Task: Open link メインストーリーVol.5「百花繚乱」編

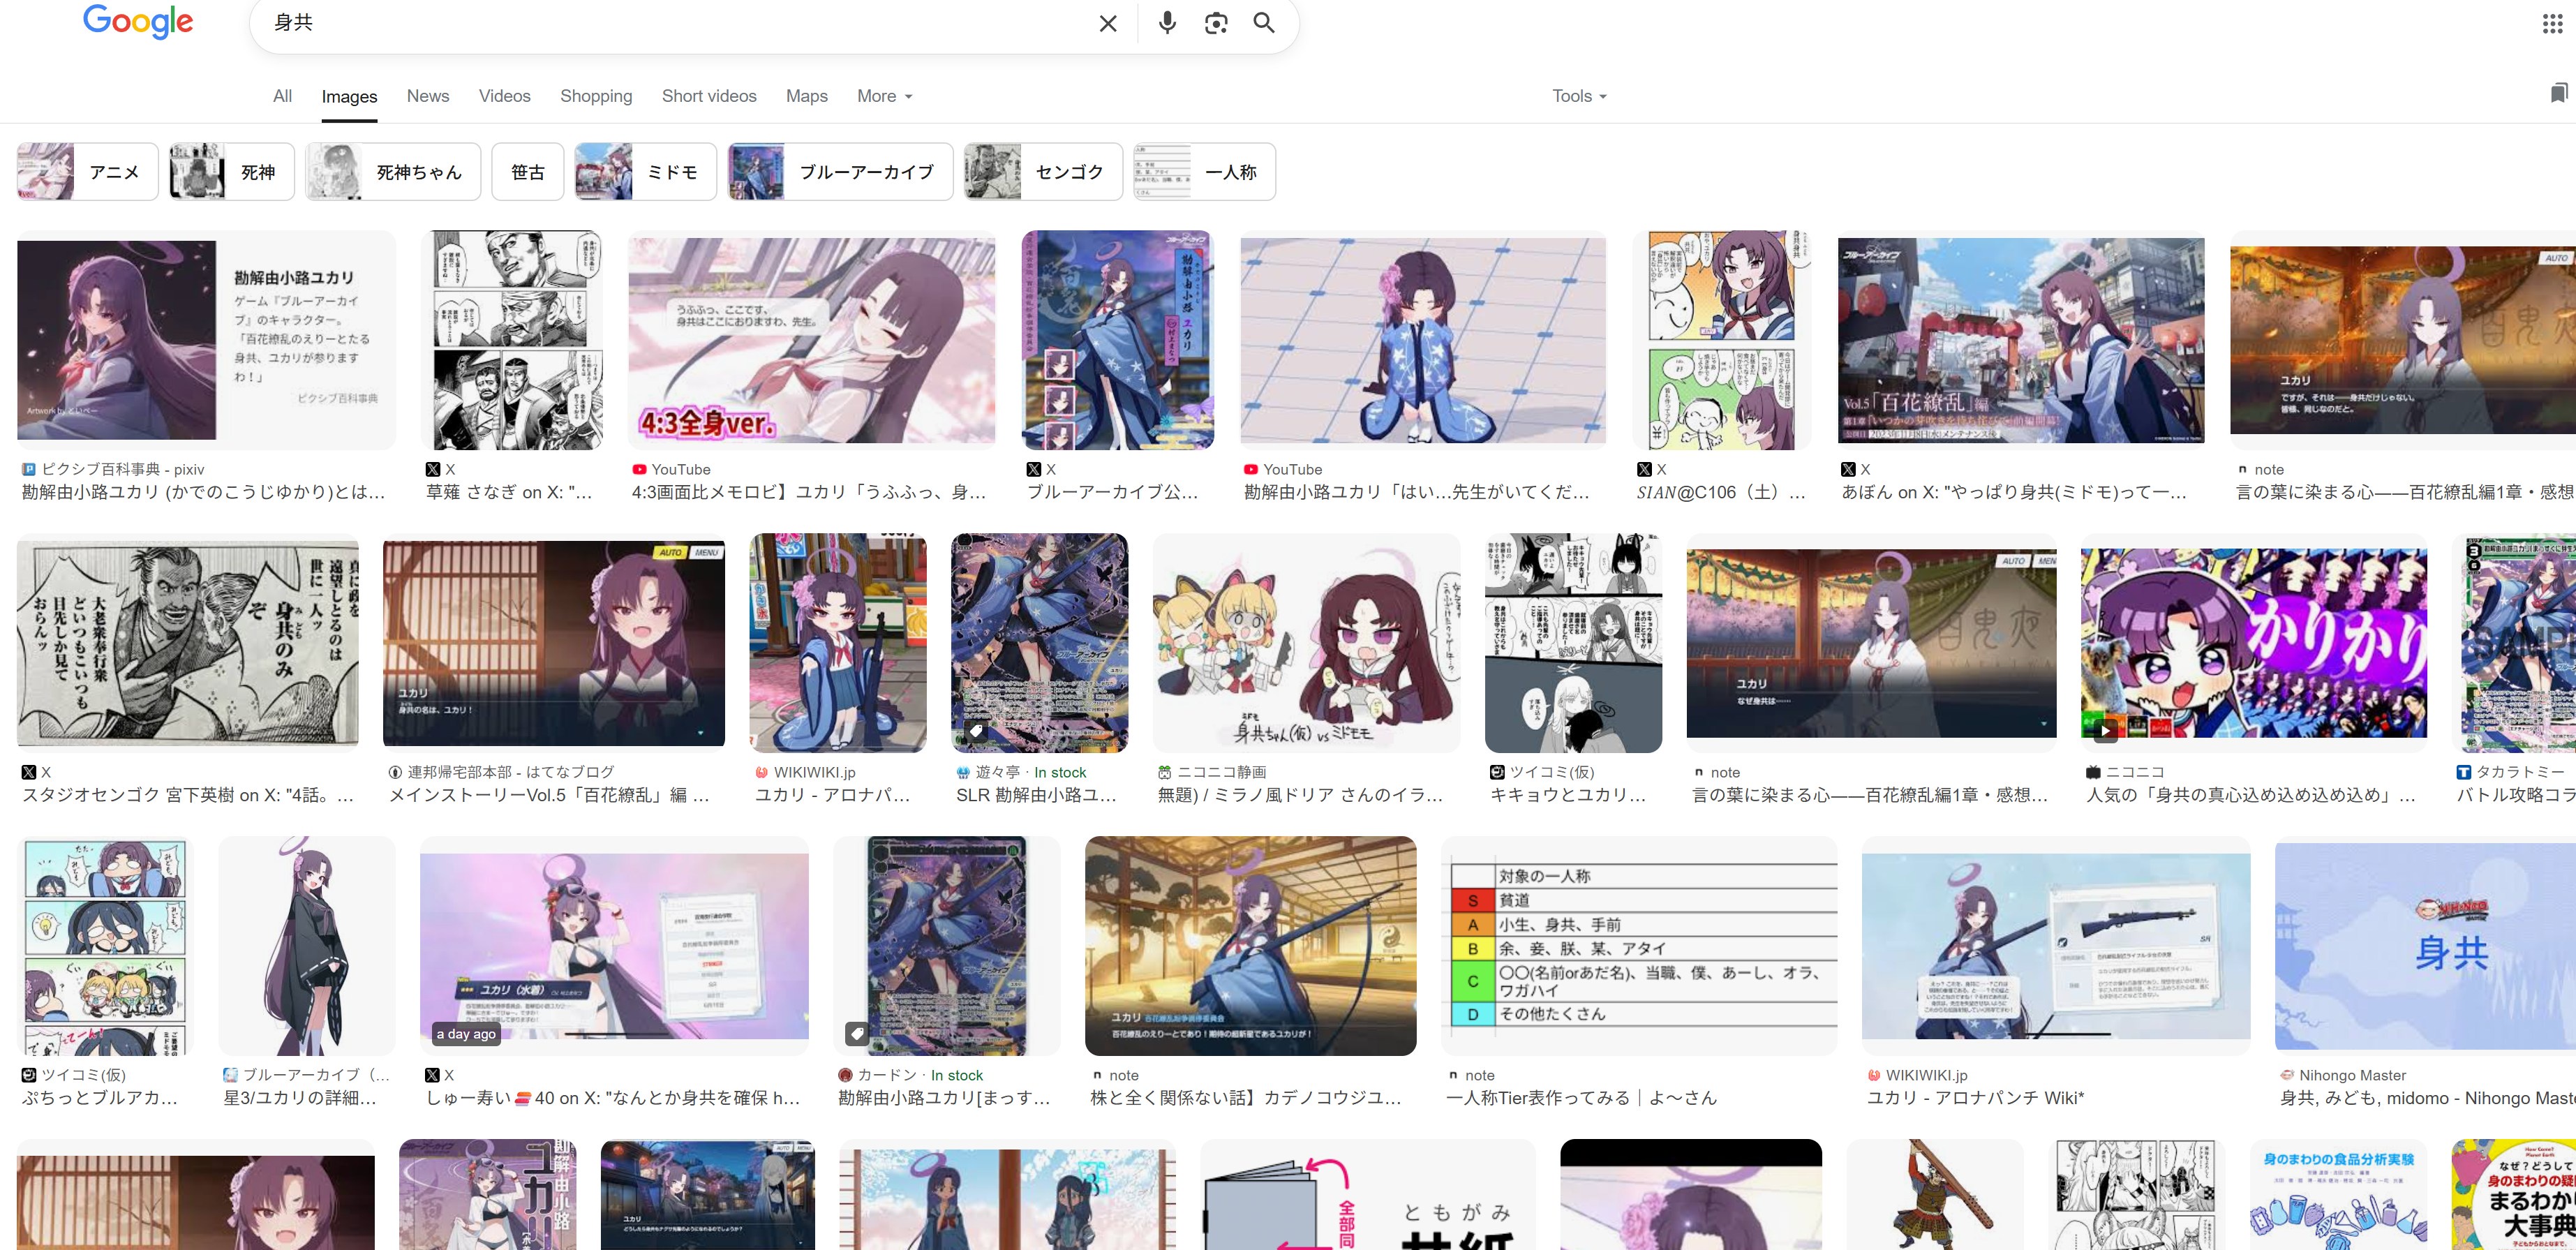Action: (549, 795)
